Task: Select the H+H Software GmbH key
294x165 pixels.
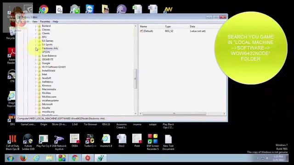Action: [54, 67]
